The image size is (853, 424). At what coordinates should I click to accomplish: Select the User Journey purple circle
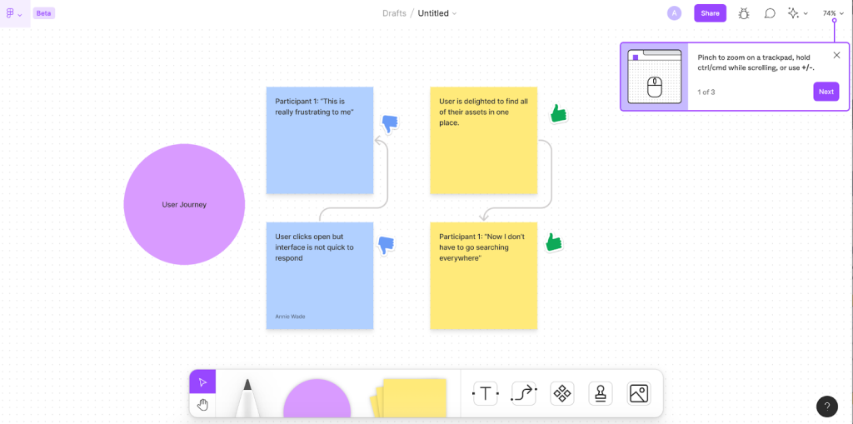[184, 205]
